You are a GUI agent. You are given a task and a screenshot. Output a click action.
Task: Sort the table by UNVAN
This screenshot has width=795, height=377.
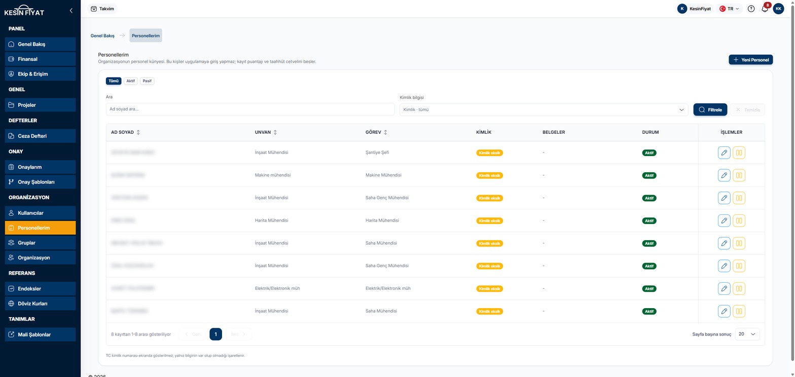click(266, 132)
